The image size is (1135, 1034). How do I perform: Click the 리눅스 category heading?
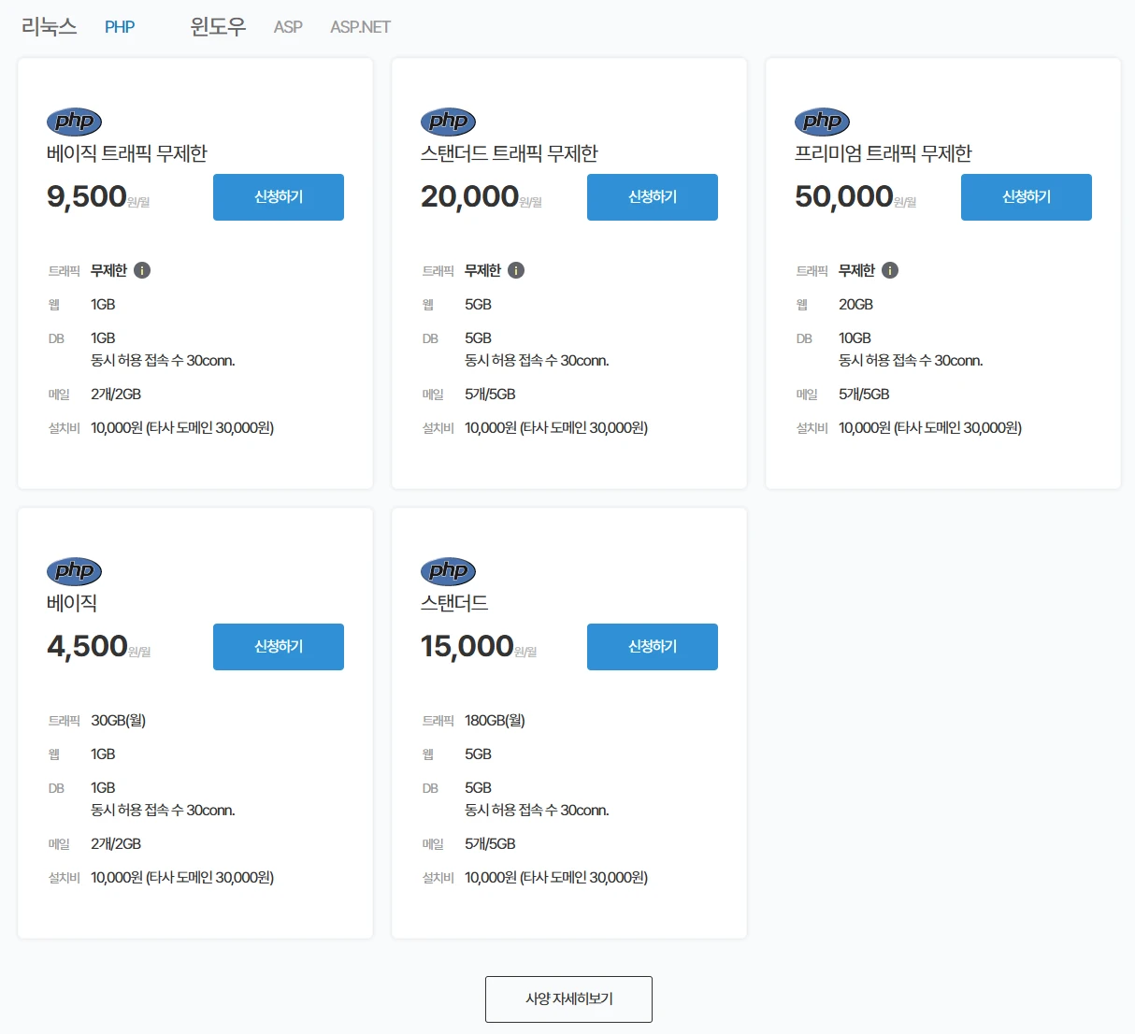pyautogui.click(x=49, y=27)
